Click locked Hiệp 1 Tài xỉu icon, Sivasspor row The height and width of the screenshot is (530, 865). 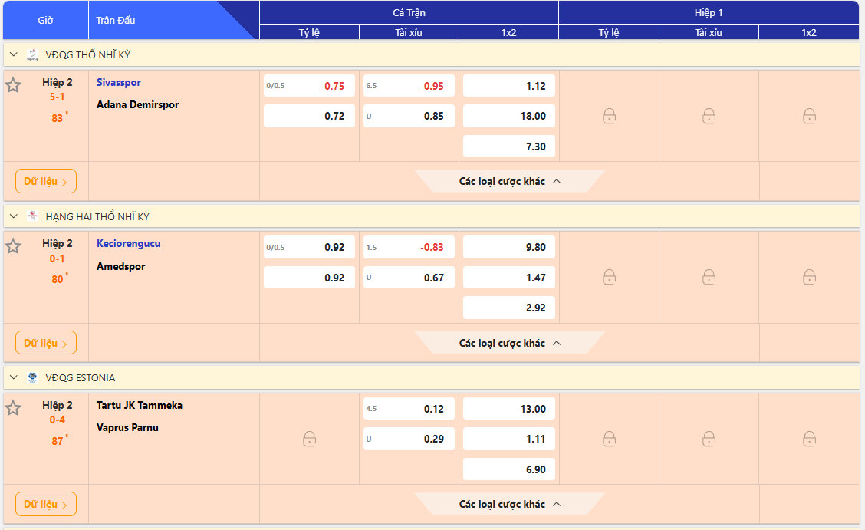[x=709, y=116]
